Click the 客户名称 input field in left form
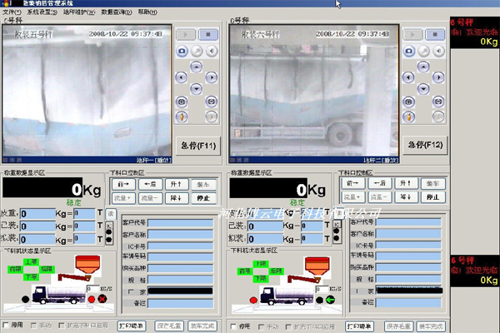The height and width of the screenshot is (333, 500). pos(180,235)
